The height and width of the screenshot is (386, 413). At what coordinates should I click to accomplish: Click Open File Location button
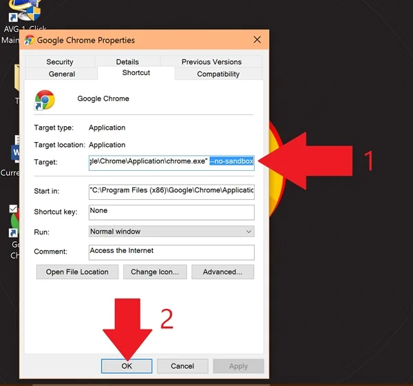[x=77, y=272]
